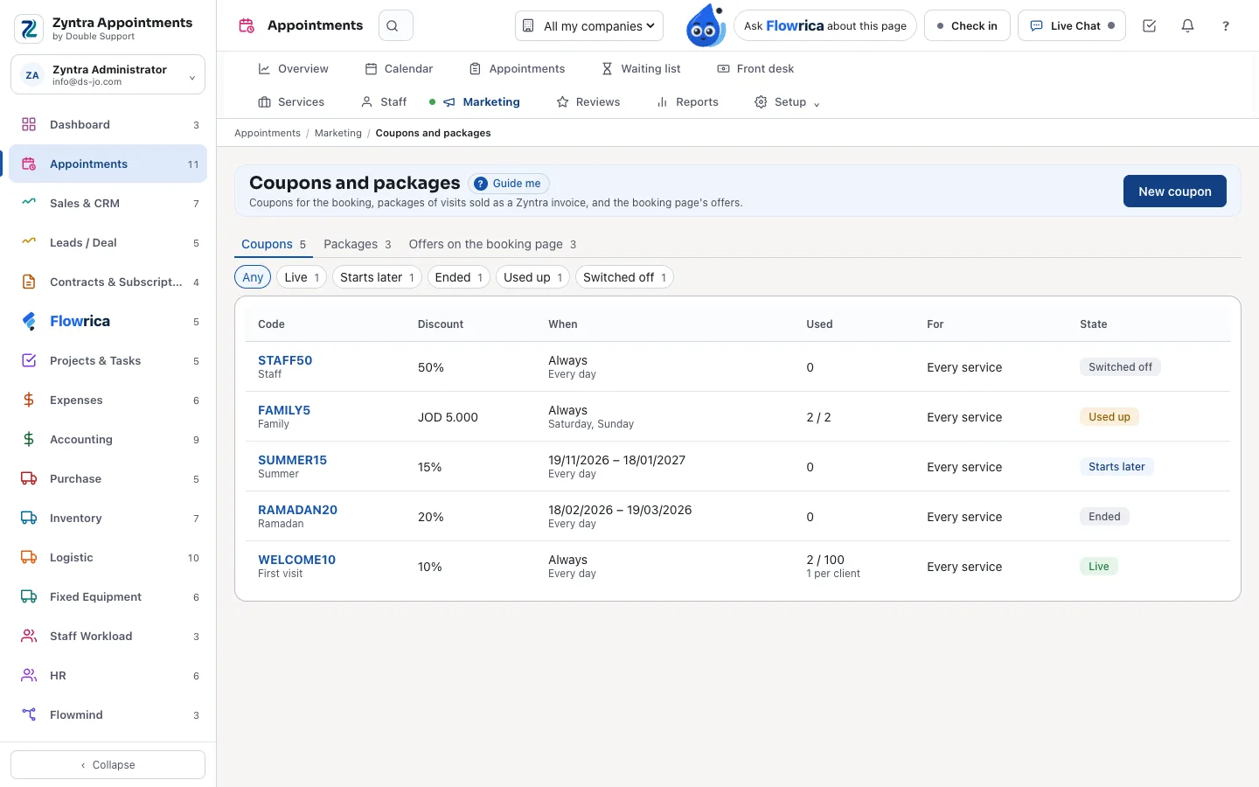
Task: Open the WELCOME10 coupon
Action: pyautogui.click(x=296, y=560)
